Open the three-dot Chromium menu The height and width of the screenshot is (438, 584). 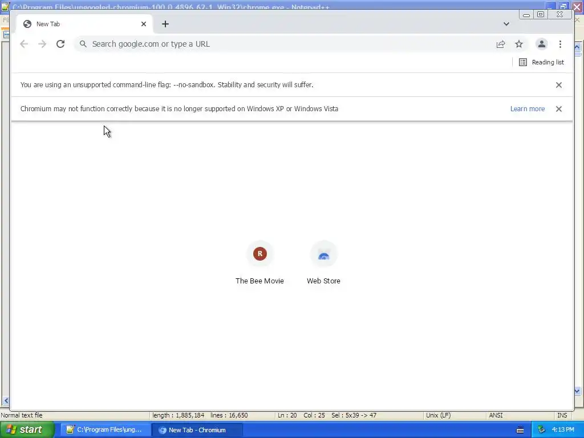click(x=560, y=44)
